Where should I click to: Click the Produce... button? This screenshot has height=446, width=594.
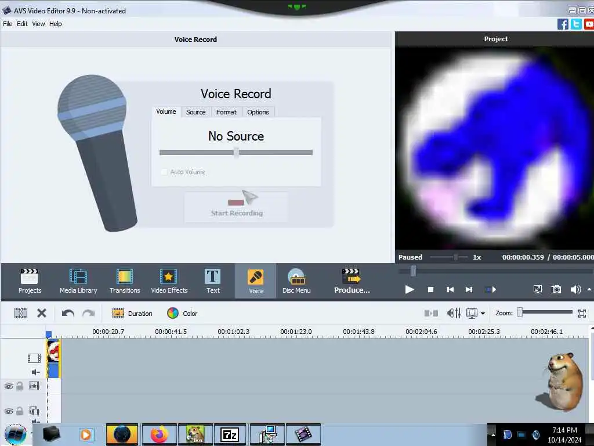click(352, 280)
